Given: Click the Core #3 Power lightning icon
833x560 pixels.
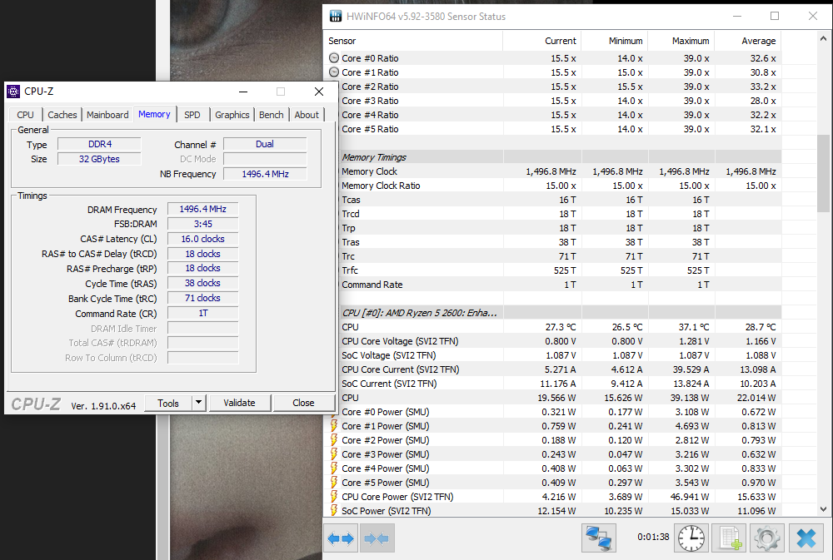Looking at the screenshot, I should (334, 454).
